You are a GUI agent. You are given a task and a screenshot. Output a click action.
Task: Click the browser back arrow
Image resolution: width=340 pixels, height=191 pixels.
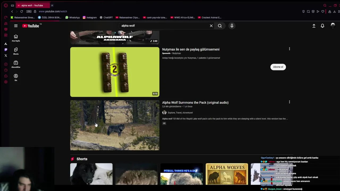12,11
